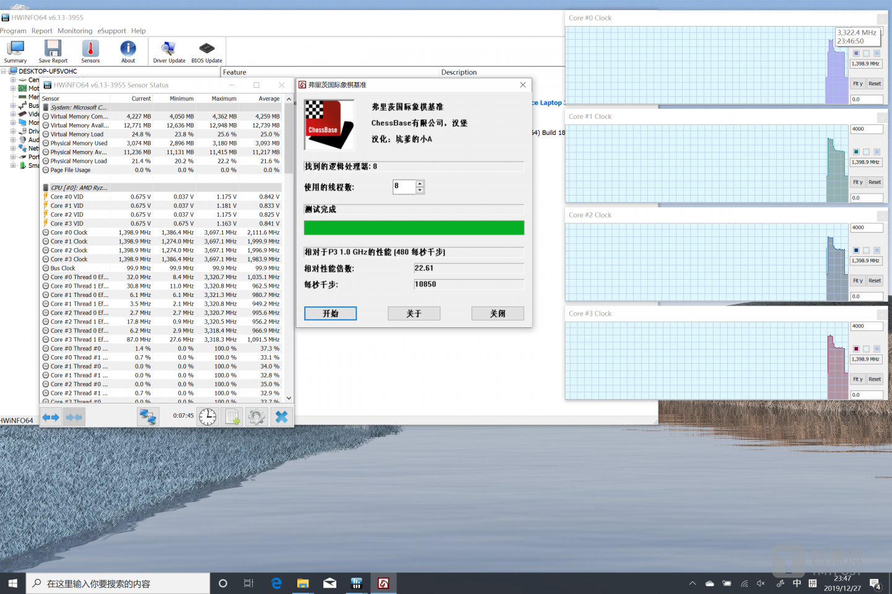Click the clock reset icon in Sensor Status
892x594 pixels.
(x=208, y=417)
